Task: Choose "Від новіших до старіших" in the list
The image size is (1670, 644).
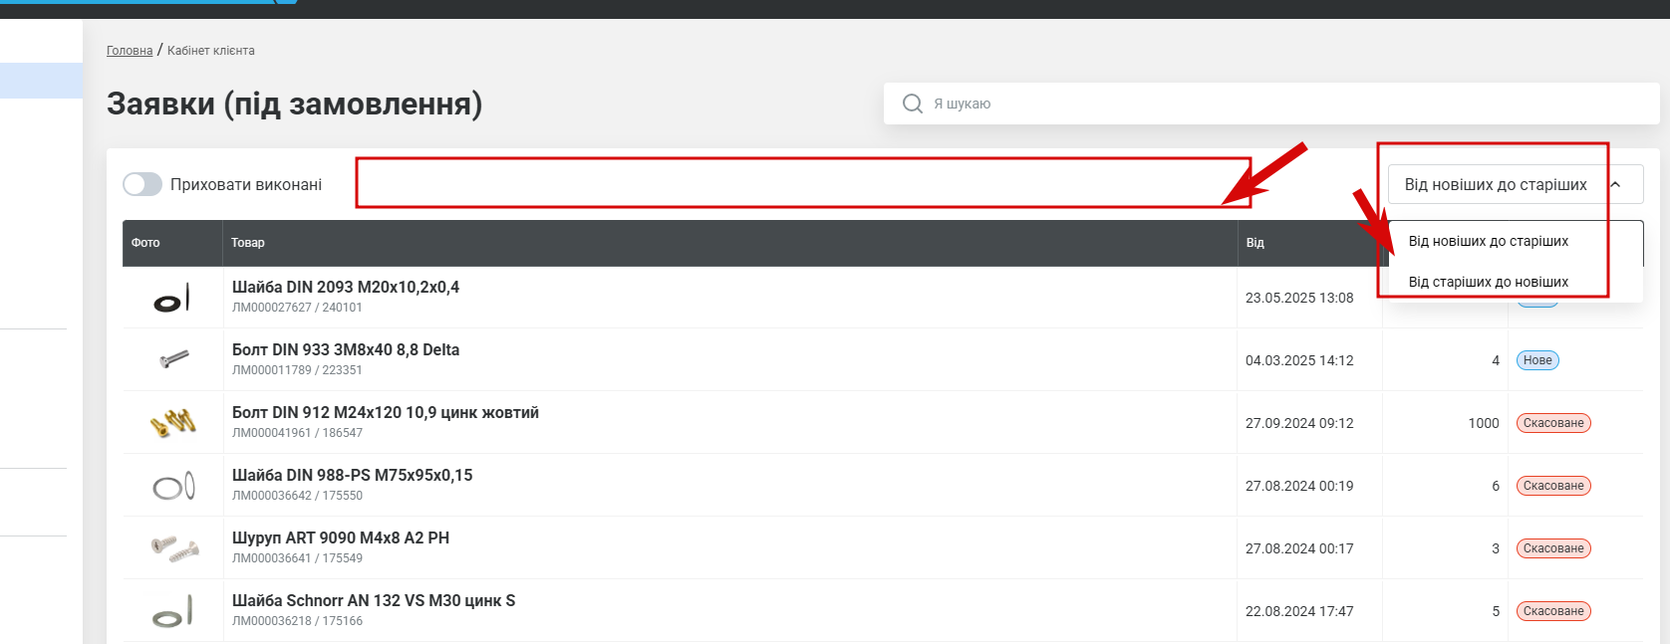Action: pyautogui.click(x=1488, y=241)
